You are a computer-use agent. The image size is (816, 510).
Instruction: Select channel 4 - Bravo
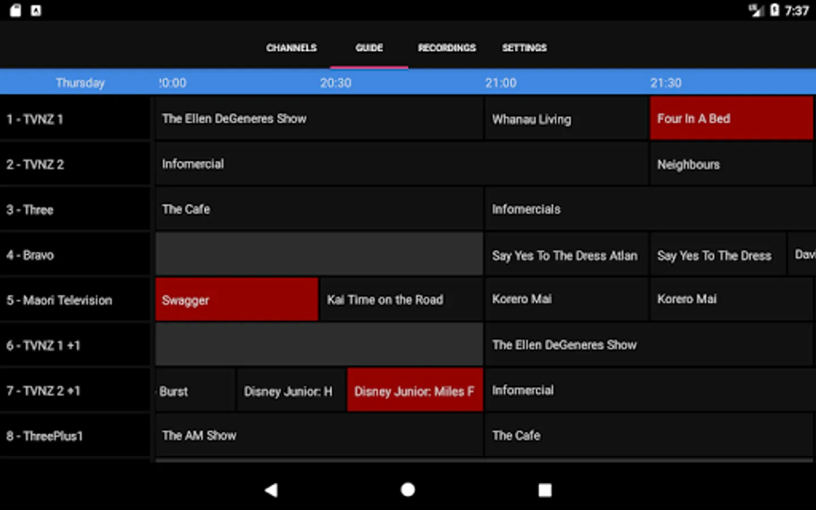(x=75, y=254)
